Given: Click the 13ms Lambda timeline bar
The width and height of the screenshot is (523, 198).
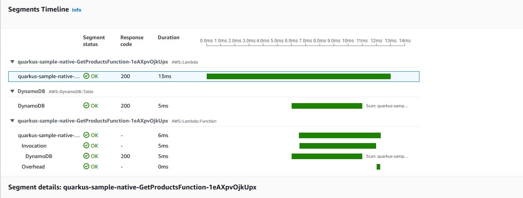Looking at the screenshot, I should point(299,76).
